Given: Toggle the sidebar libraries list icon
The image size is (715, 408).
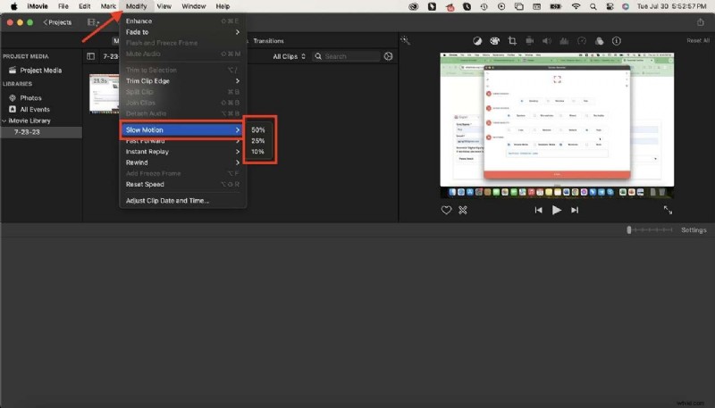Looking at the screenshot, I should tap(91, 56).
